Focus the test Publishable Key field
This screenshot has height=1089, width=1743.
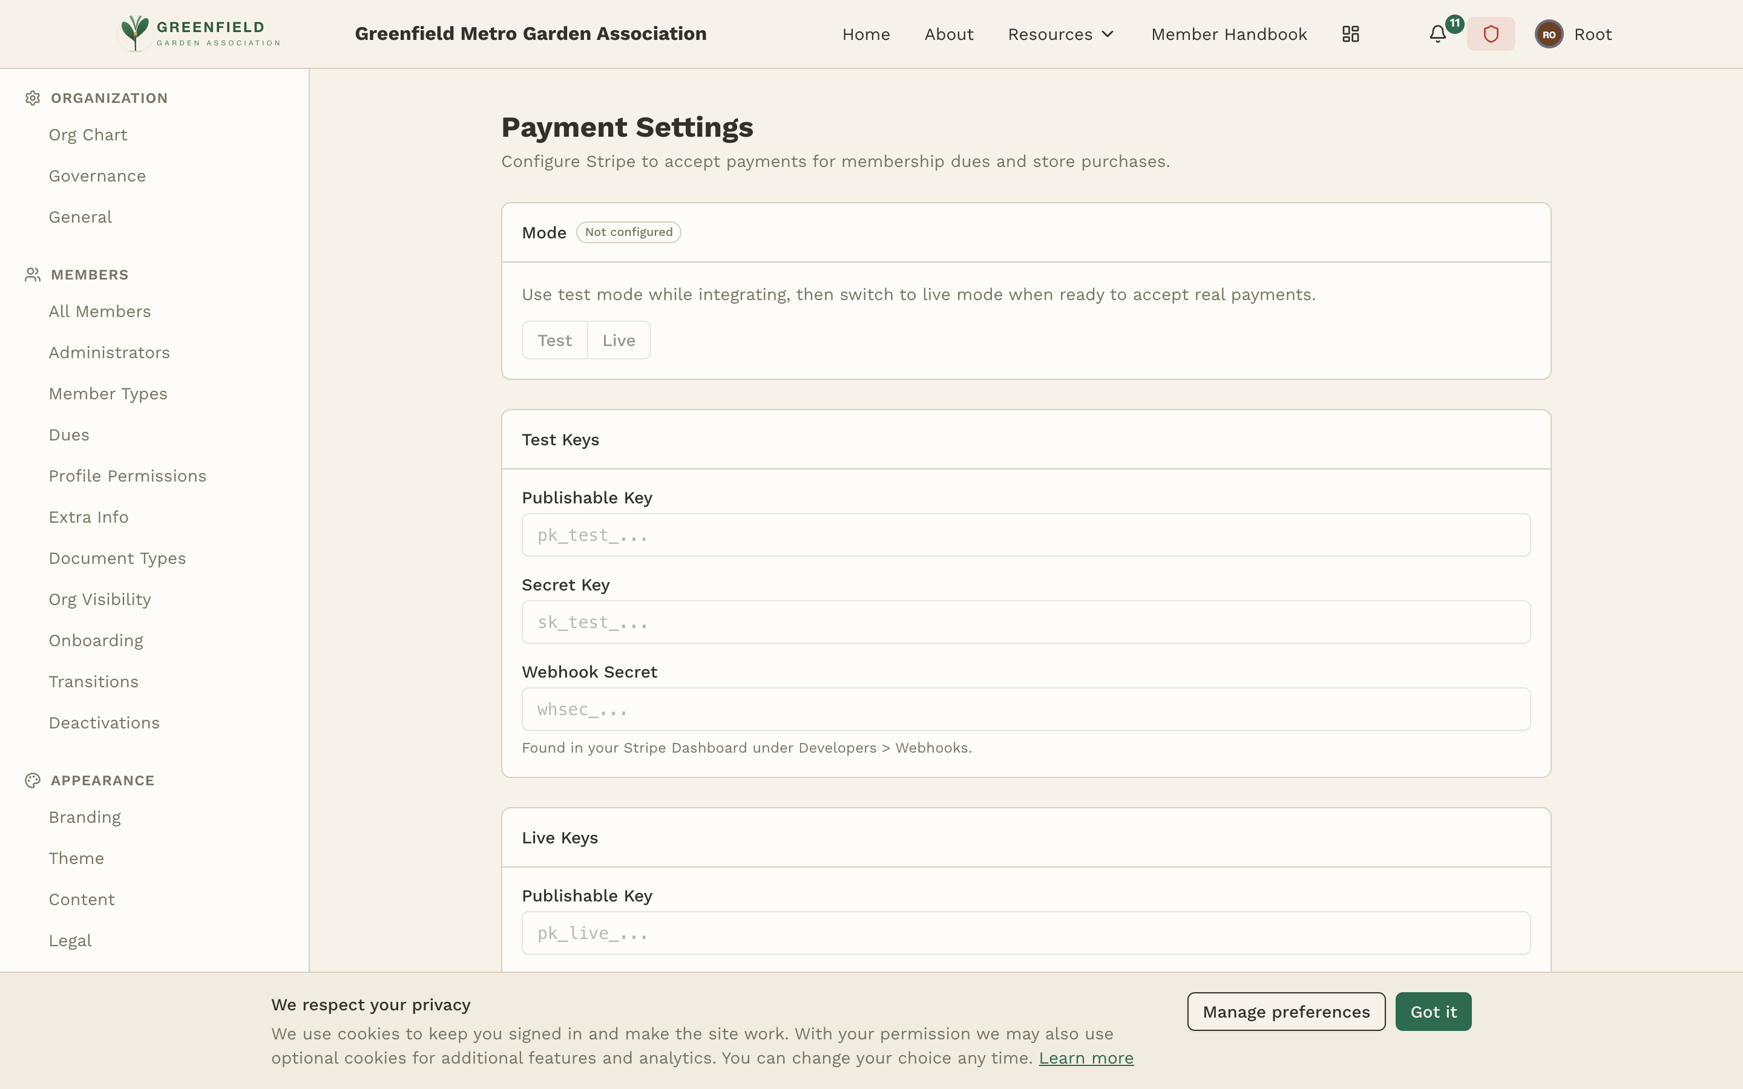click(1026, 534)
